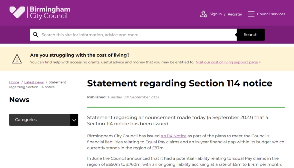Click the Register link
The height and width of the screenshot is (168, 294).
point(235,14)
